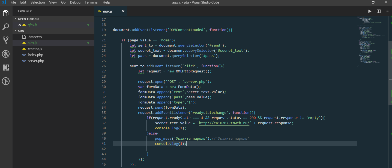Screen dimensions: 392x168
Task: Open the editor More Actions menu
Action: [x=387, y=11]
